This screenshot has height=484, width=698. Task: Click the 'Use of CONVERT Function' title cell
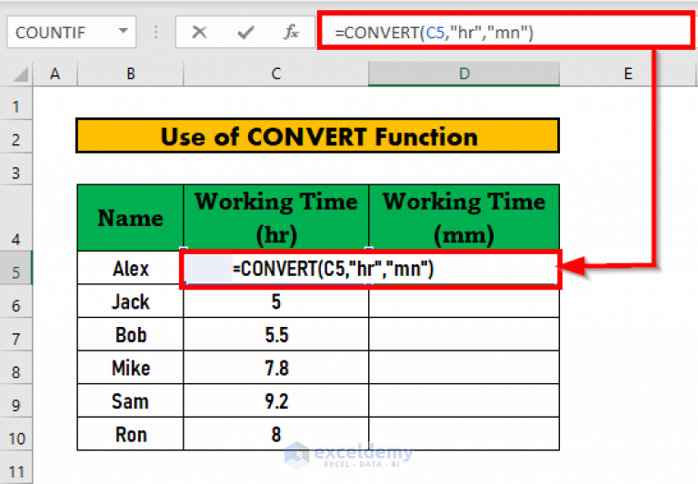318,135
